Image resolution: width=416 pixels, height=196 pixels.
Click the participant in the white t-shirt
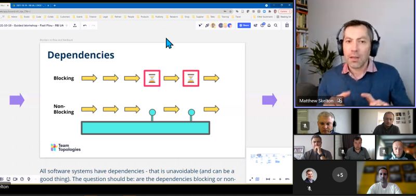(386, 178)
